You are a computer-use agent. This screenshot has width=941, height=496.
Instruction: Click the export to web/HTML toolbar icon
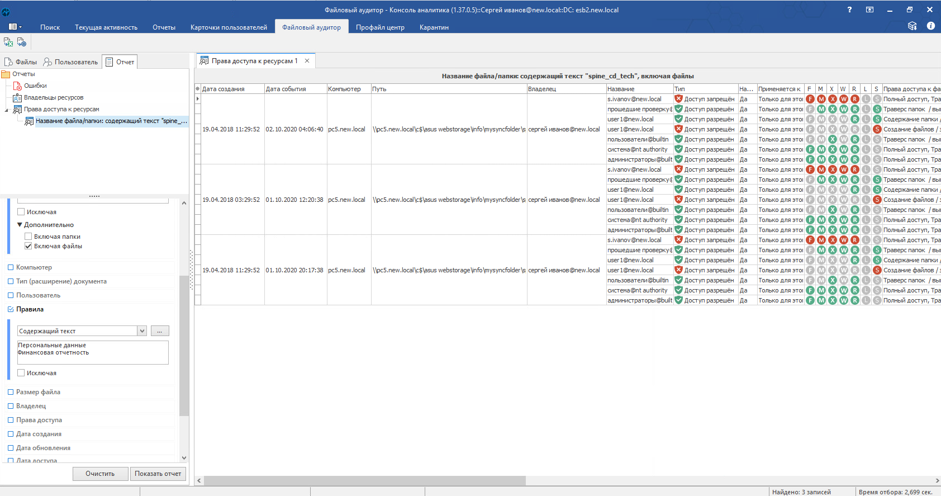point(21,42)
